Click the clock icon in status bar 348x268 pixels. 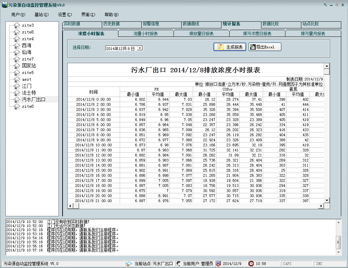tap(251, 264)
